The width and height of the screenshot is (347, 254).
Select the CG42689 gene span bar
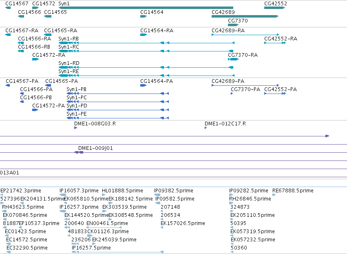point(245,16)
